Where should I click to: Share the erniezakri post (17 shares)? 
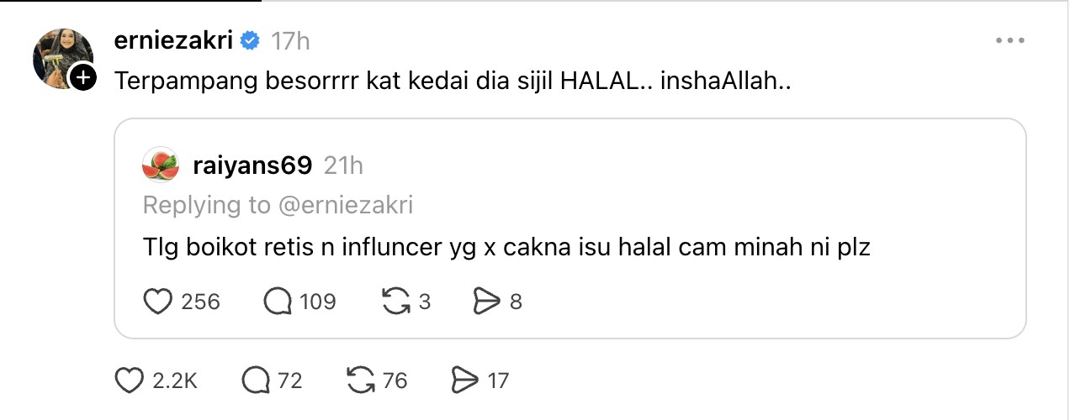[465, 381]
